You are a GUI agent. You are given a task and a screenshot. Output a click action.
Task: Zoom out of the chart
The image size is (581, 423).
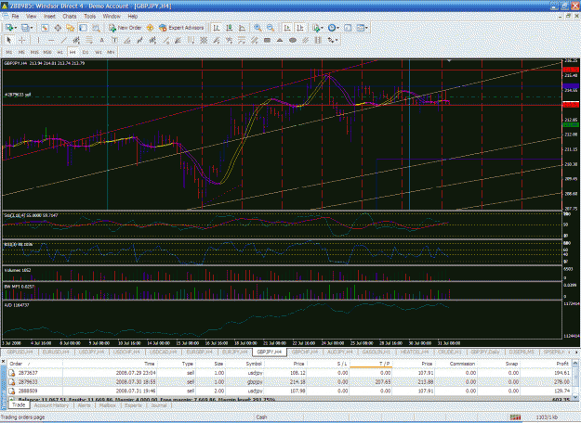[271, 28]
